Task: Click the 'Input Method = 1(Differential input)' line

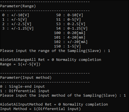Action: tap(40, 109)
